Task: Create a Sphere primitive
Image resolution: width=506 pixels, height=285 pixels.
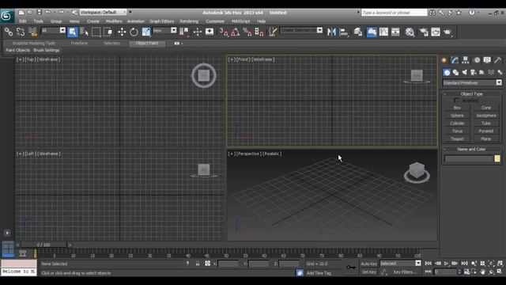Action: coord(457,116)
